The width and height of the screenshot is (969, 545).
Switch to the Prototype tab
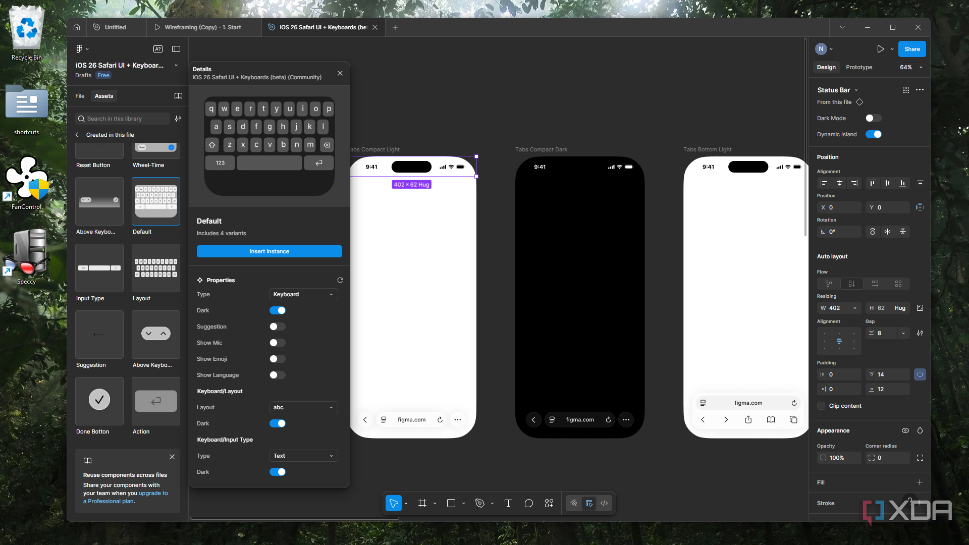click(858, 67)
